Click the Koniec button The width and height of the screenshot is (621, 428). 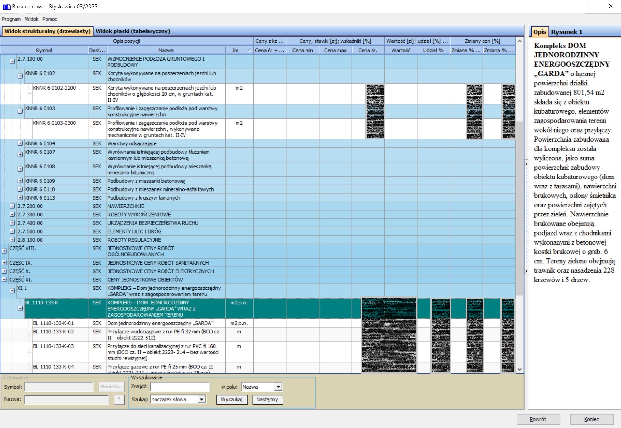pyautogui.click(x=592, y=419)
